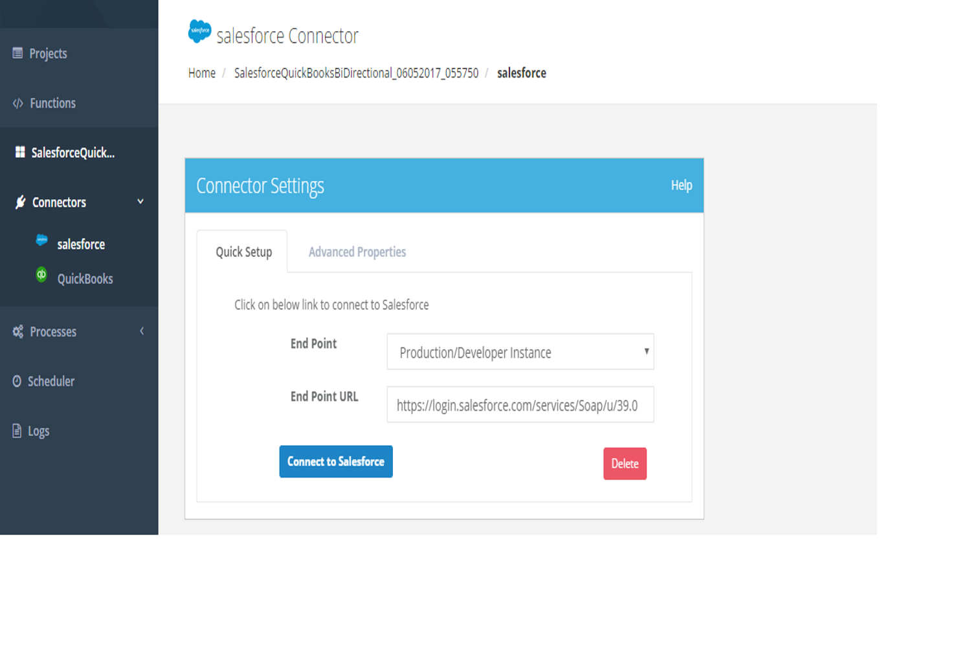The width and height of the screenshot is (971, 647).
Task: Click the Salesforce logo in page header
Action: pos(199,31)
